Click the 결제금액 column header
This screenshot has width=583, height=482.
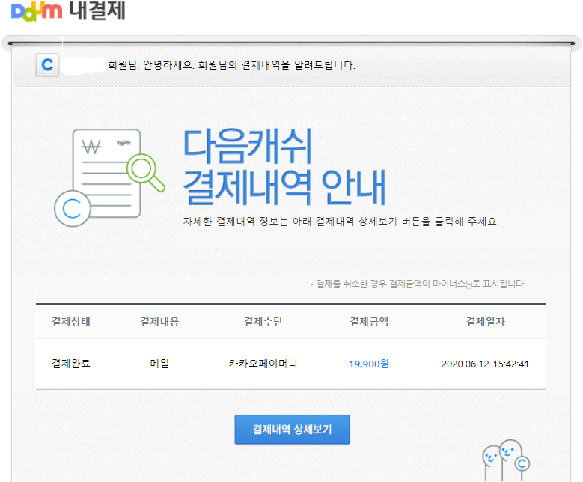pyautogui.click(x=369, y=321)
